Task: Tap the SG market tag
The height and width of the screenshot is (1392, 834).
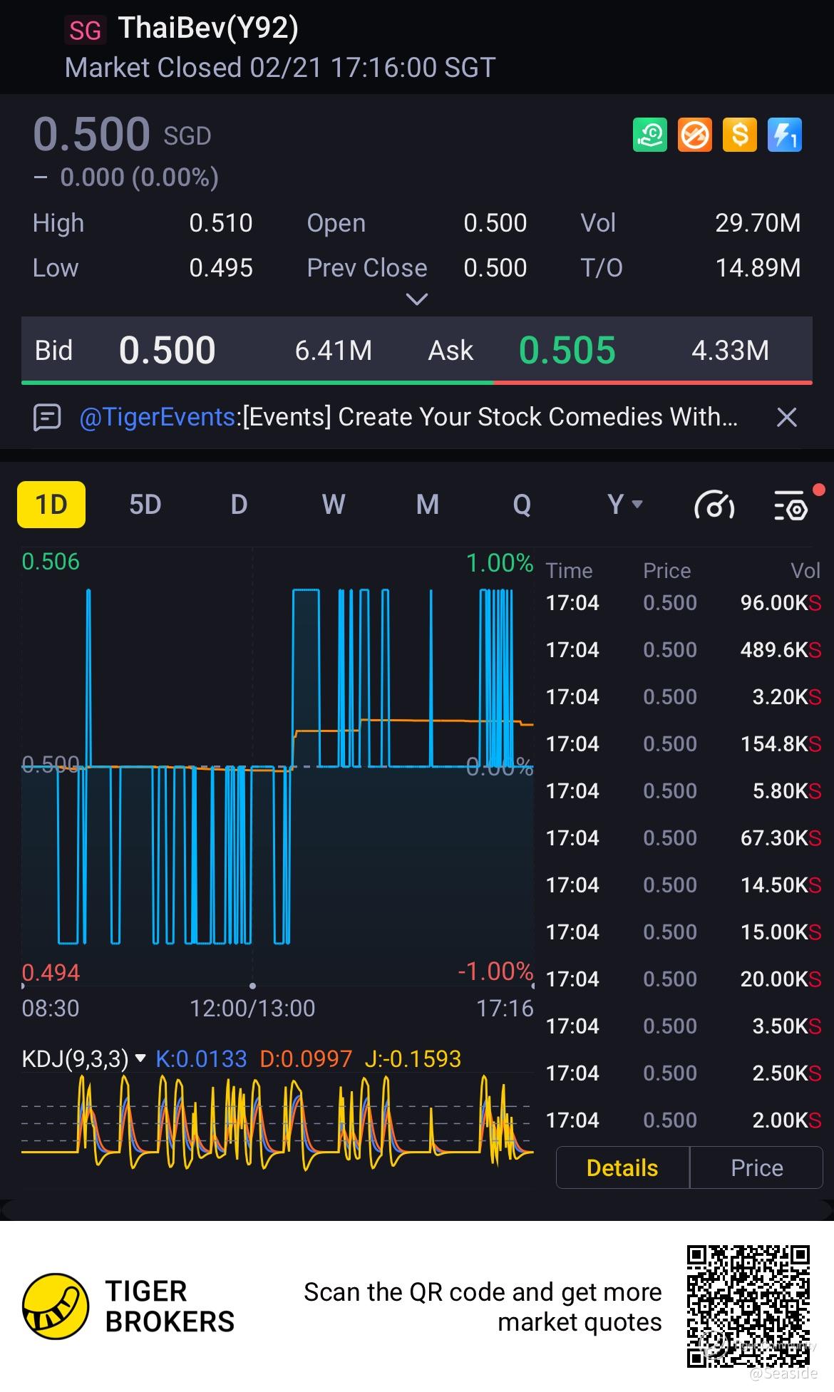Action: click(x=85, y=30)
